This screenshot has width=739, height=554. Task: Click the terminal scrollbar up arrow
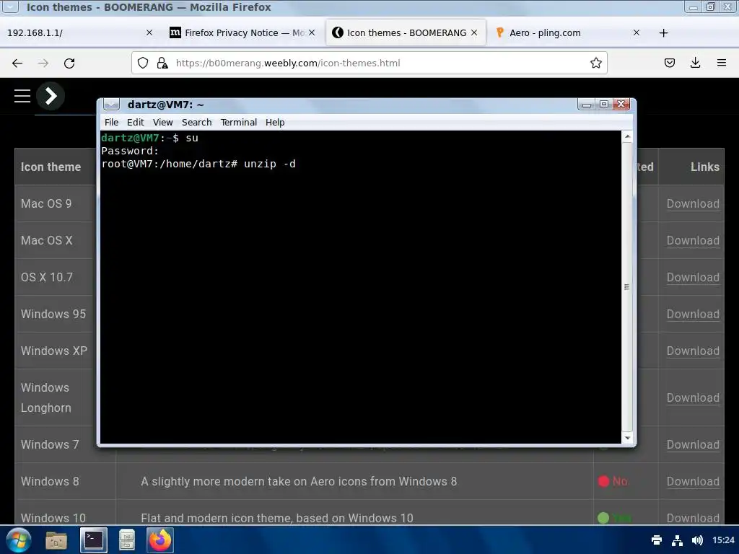point(627,136)
